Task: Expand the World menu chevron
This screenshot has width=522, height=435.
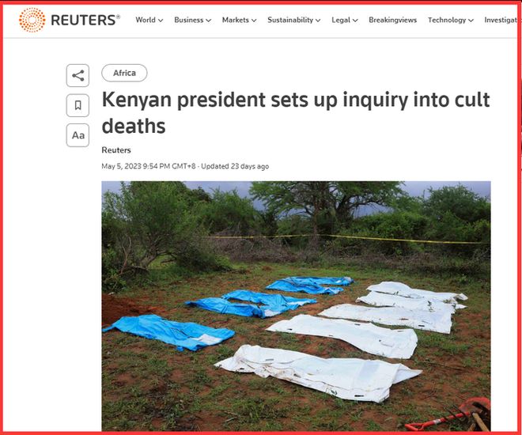Action: (161, 21)
